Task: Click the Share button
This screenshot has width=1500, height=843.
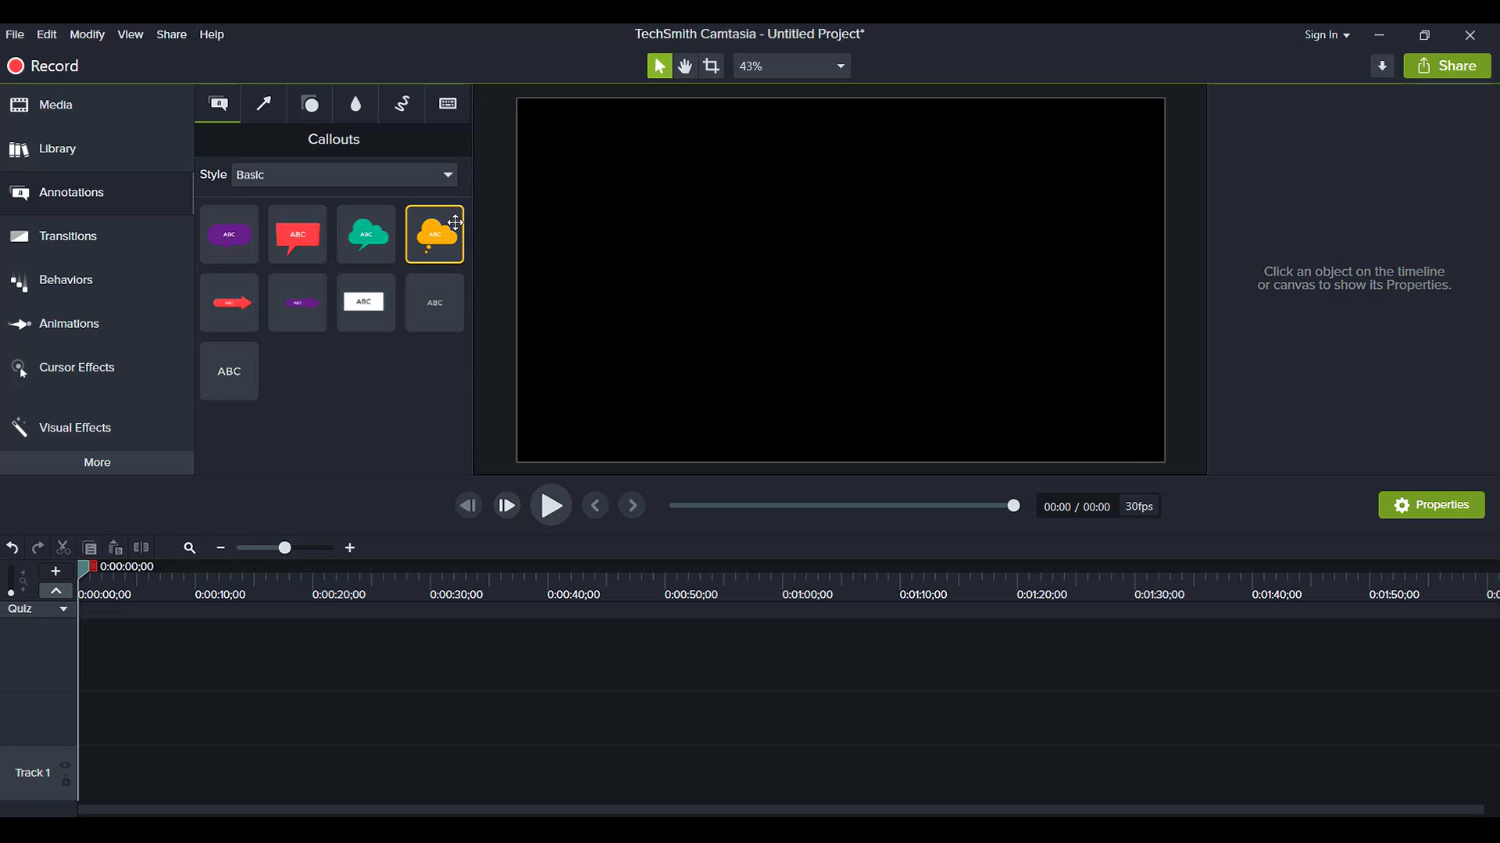Action: point(1447,66)
